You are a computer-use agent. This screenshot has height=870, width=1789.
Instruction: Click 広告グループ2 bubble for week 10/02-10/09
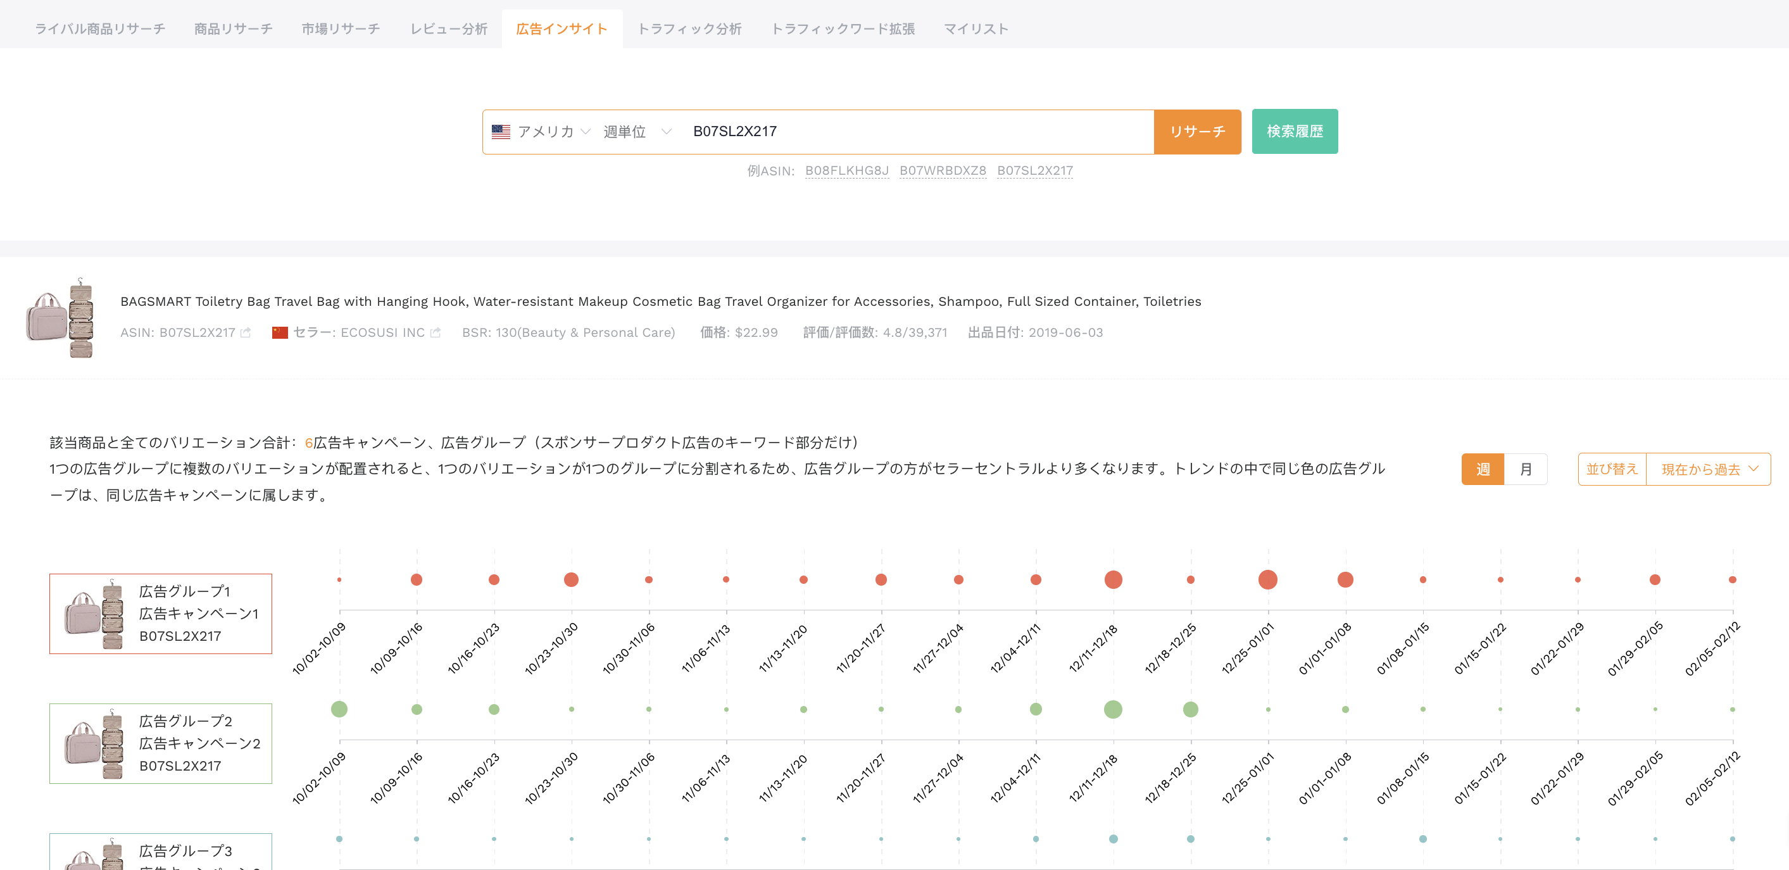pyautogui.click(x=339, y=709)
